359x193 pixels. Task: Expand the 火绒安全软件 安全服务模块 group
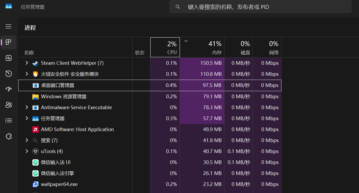27,74
